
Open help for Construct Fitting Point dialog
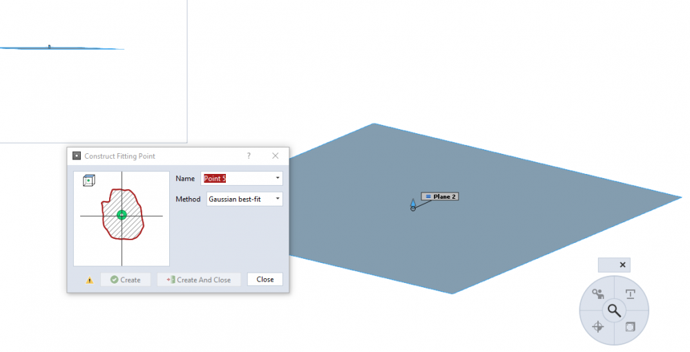coord(249,156)
